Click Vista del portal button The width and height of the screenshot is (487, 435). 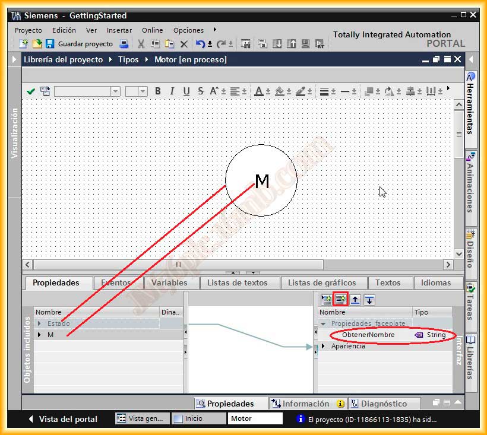pyautogui.click(x=62, y=419)
